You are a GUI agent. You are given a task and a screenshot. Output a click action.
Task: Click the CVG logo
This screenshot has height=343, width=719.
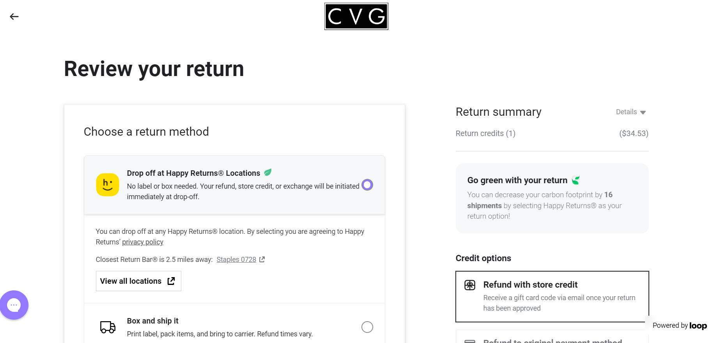(356, 16)
